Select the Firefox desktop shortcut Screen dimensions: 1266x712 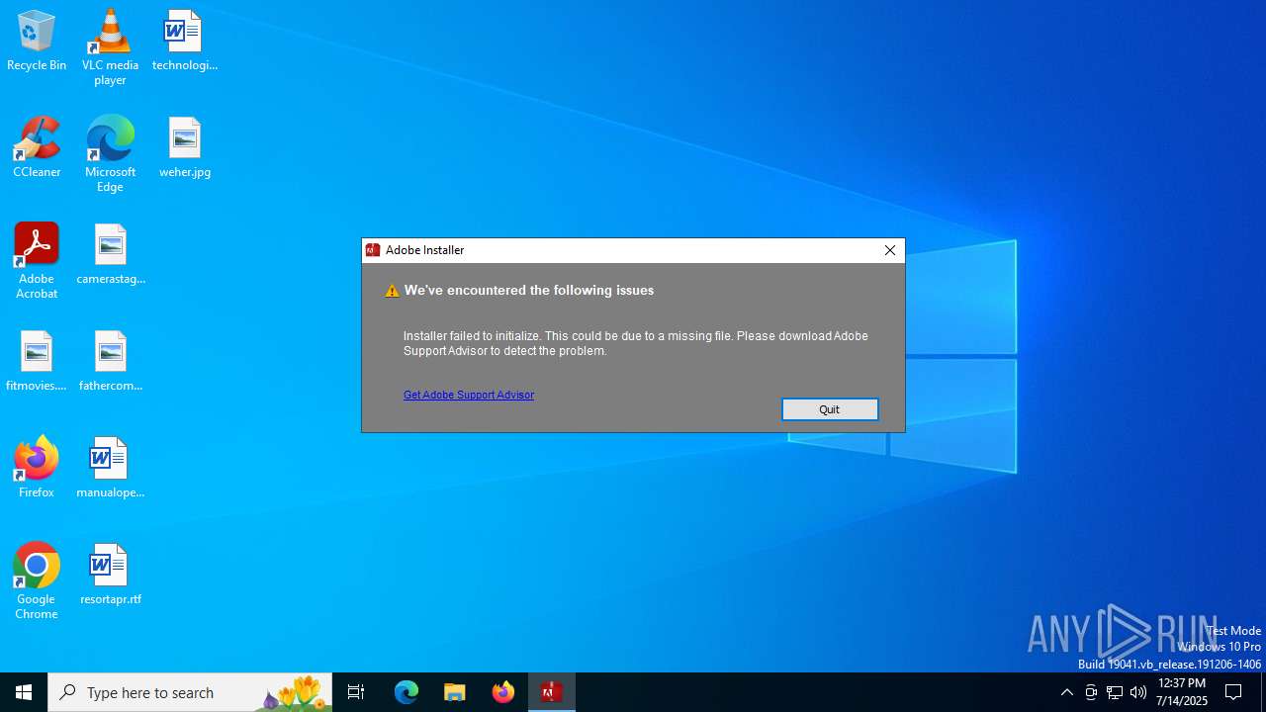click(37, 468)
